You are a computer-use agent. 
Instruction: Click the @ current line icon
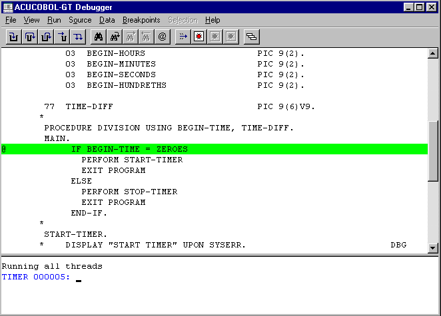coord(162,37)
